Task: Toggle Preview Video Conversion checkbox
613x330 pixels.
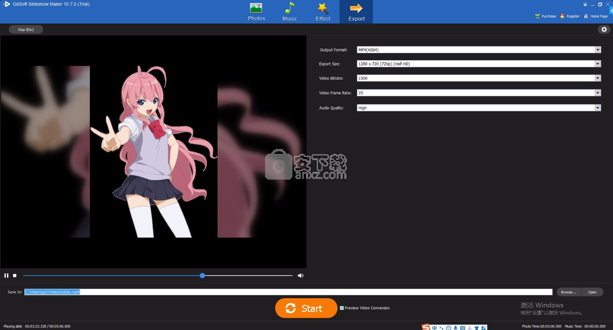Action: pyautogui.click(x=342, y=308)
